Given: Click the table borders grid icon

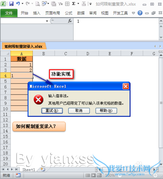Looking at the screenshot, I should [x=67, y=4].
